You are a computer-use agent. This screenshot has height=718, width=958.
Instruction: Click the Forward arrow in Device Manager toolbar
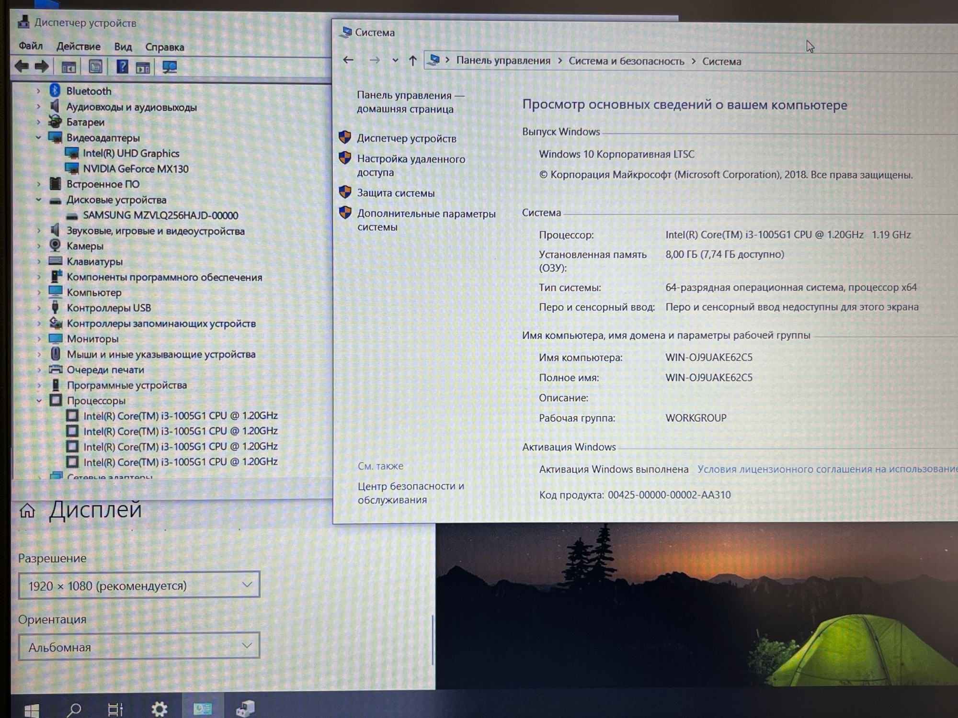coord(42,67)
